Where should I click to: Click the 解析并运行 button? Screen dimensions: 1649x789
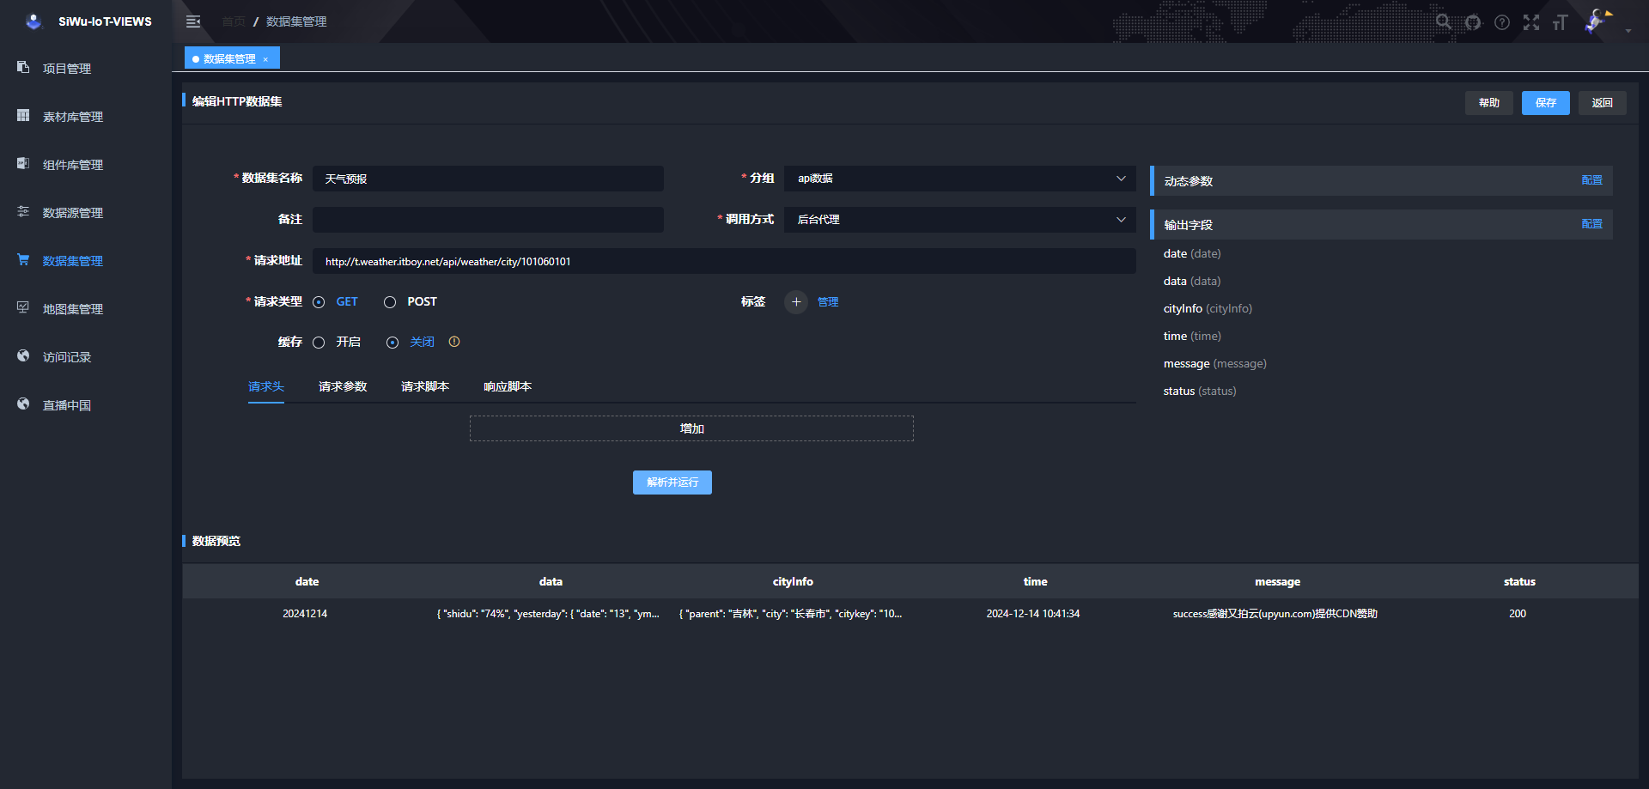coord(672,483)
